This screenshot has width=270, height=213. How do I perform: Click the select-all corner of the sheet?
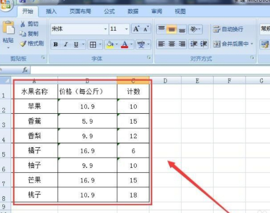[6, 80]
